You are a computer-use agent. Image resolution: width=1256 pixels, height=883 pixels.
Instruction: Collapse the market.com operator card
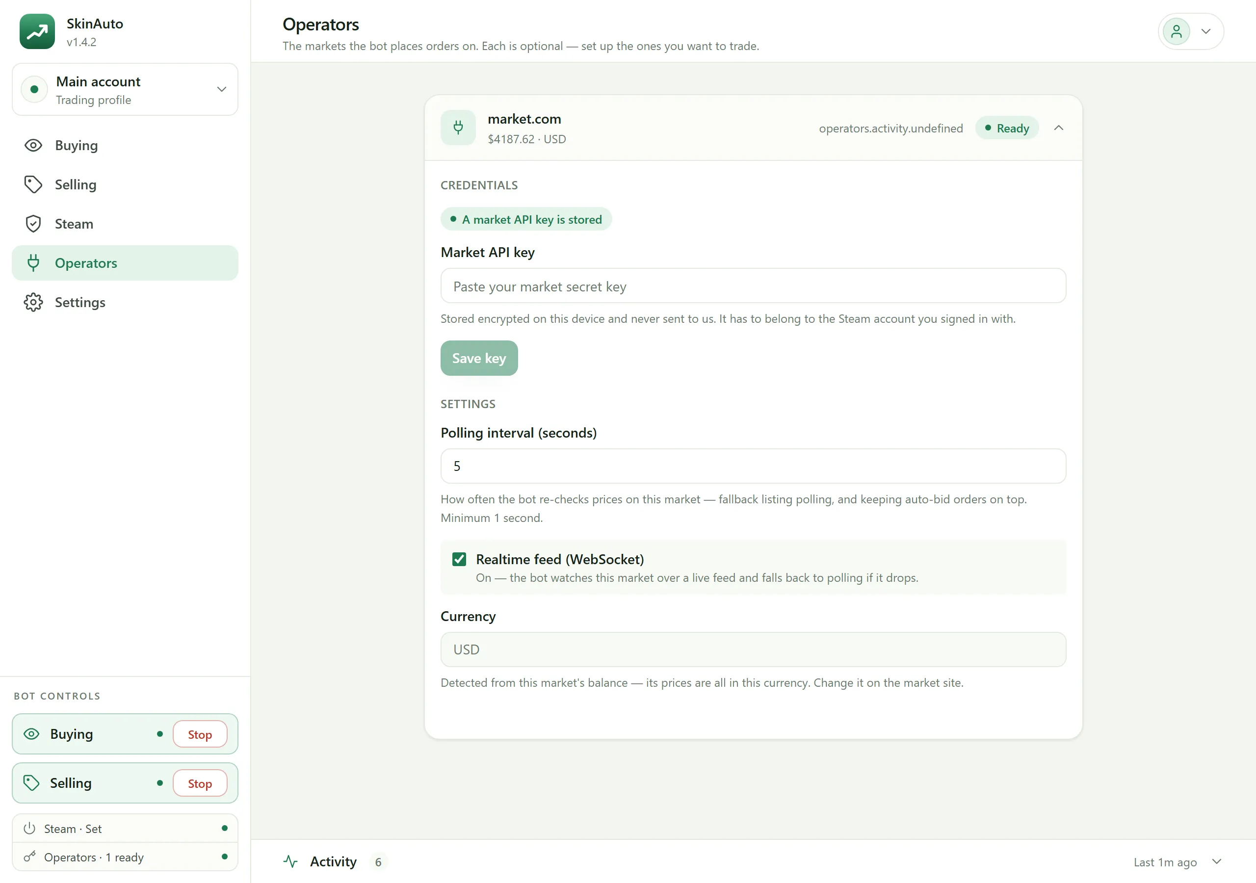pos(1058,128)
